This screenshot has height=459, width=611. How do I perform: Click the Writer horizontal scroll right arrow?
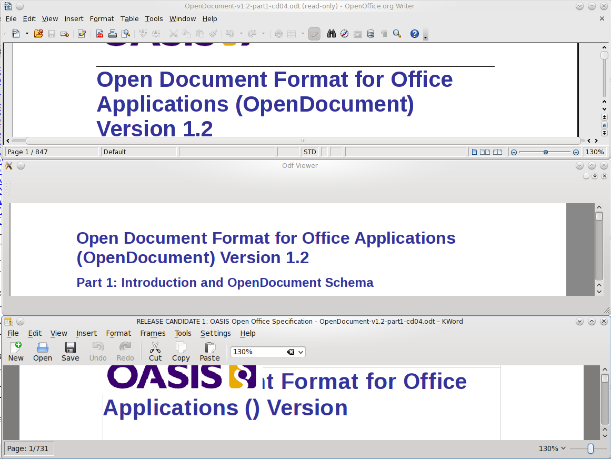coord(596,141)
